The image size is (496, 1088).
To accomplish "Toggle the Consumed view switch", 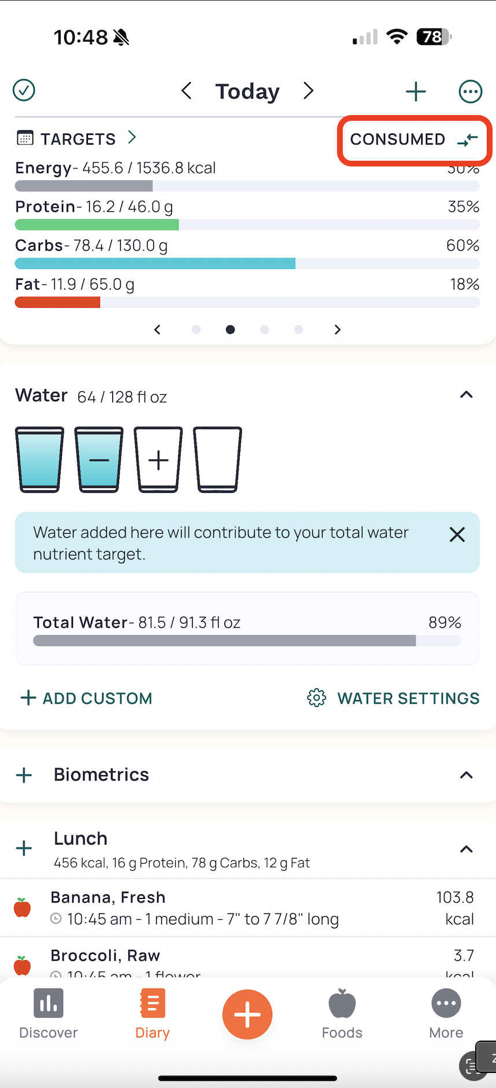I will coord(414,139).
